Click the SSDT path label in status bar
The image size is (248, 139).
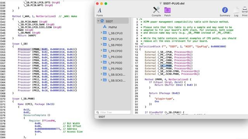tap(102, 117)
